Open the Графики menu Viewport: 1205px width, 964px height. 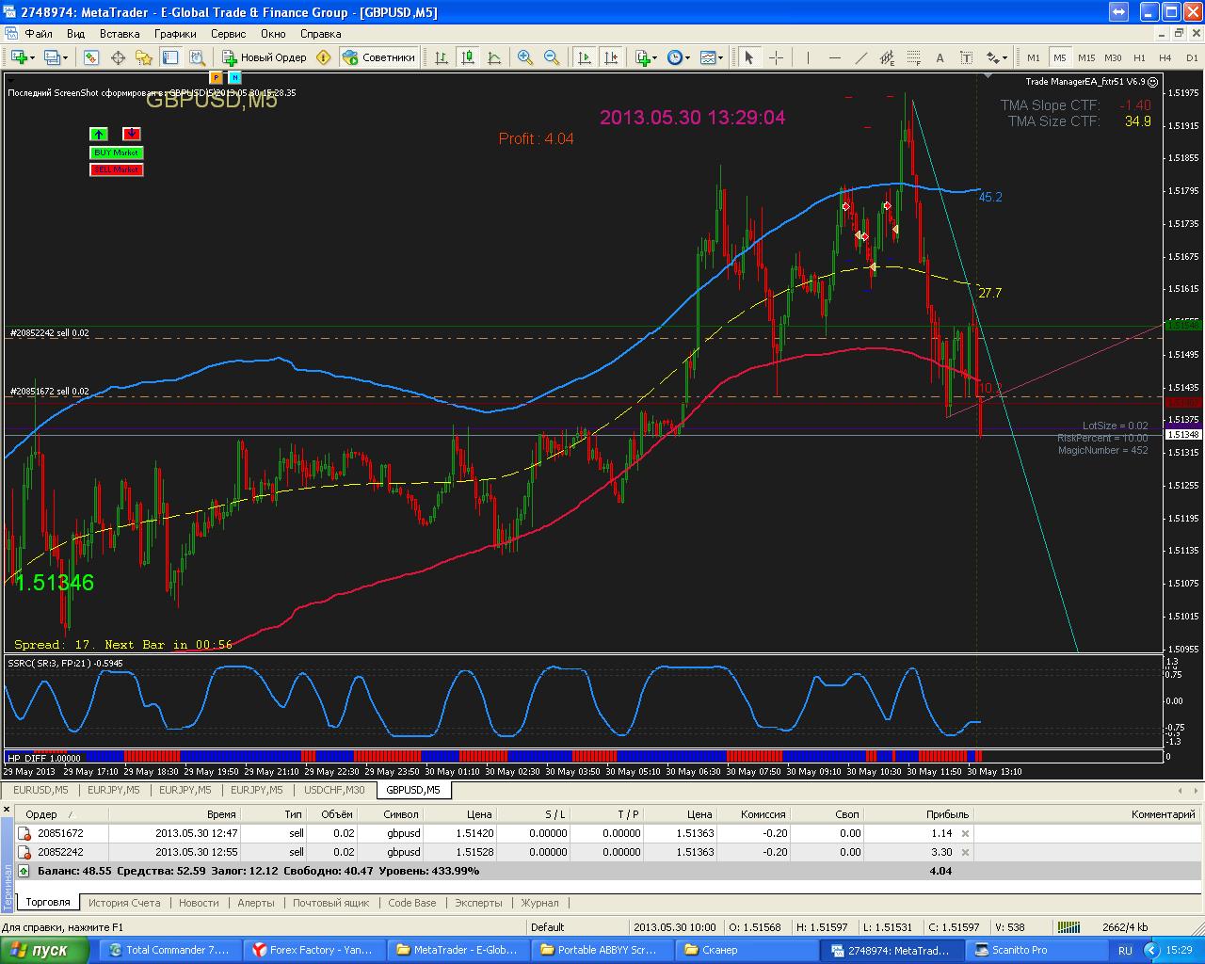176,33
